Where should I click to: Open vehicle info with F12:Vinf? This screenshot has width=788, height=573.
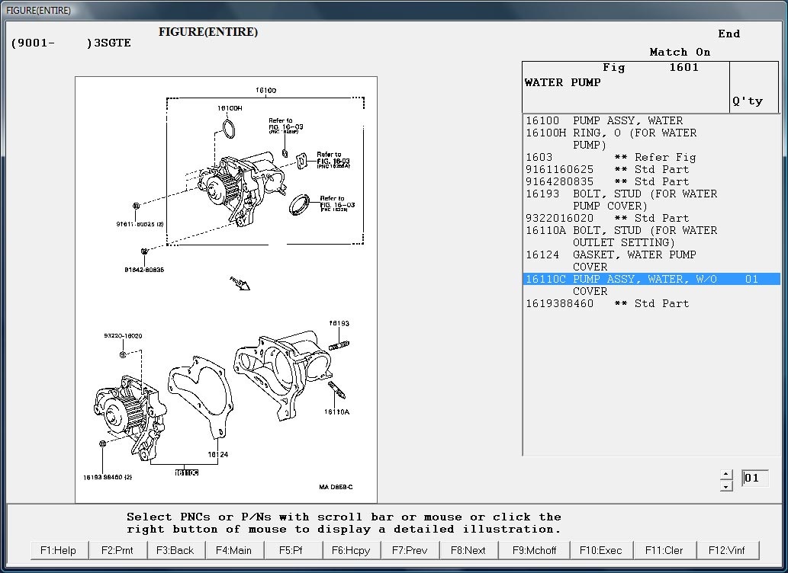tap(727, 550)
